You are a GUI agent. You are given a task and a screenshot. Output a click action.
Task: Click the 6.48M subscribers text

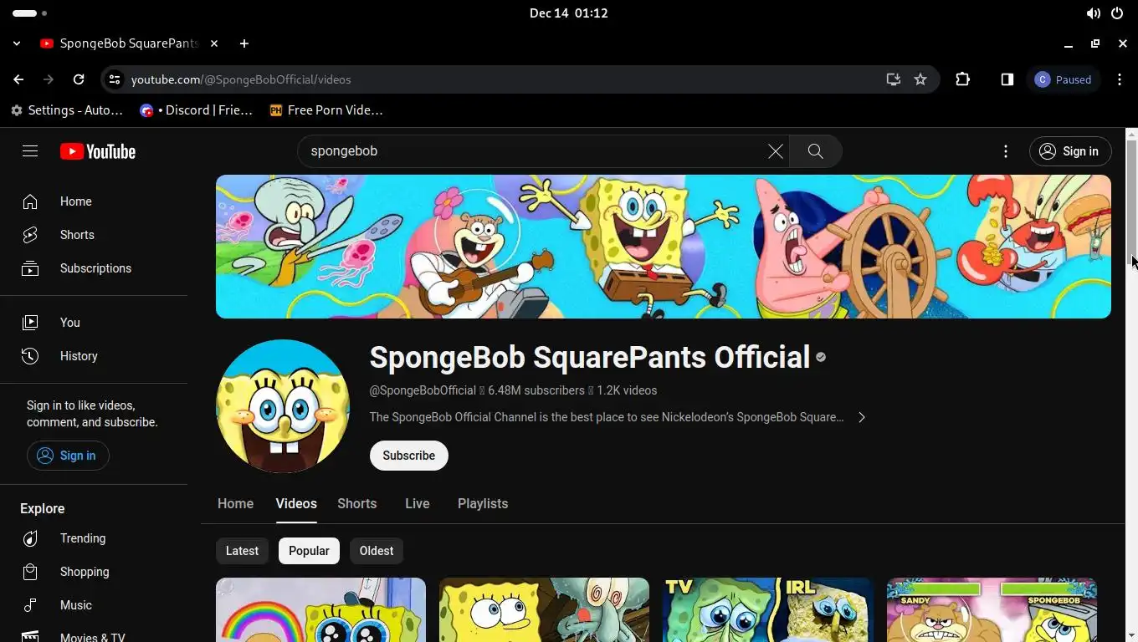coord(536,390)
